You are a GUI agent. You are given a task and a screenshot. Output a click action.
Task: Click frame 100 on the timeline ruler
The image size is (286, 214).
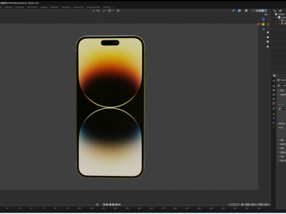pyautogui.click(x=79, y=208)
